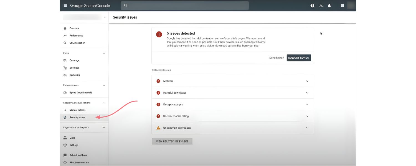Expand Legacy tools and reports section
Viewport: 416px width, 166px height.
pyautogui.click(x=104, y=128)
